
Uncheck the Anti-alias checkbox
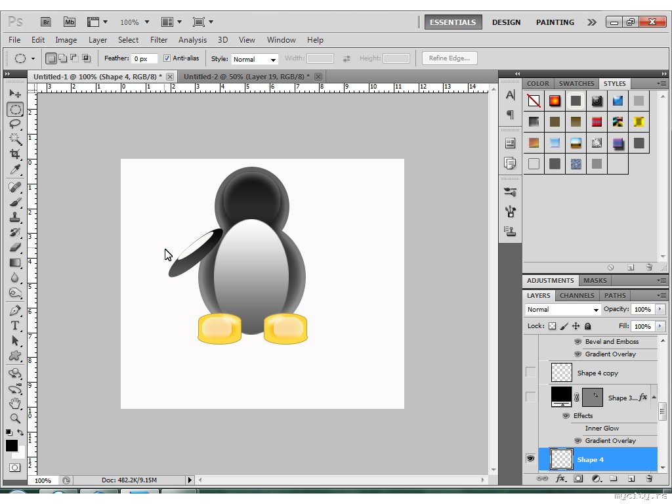click(x=167, y=58)
